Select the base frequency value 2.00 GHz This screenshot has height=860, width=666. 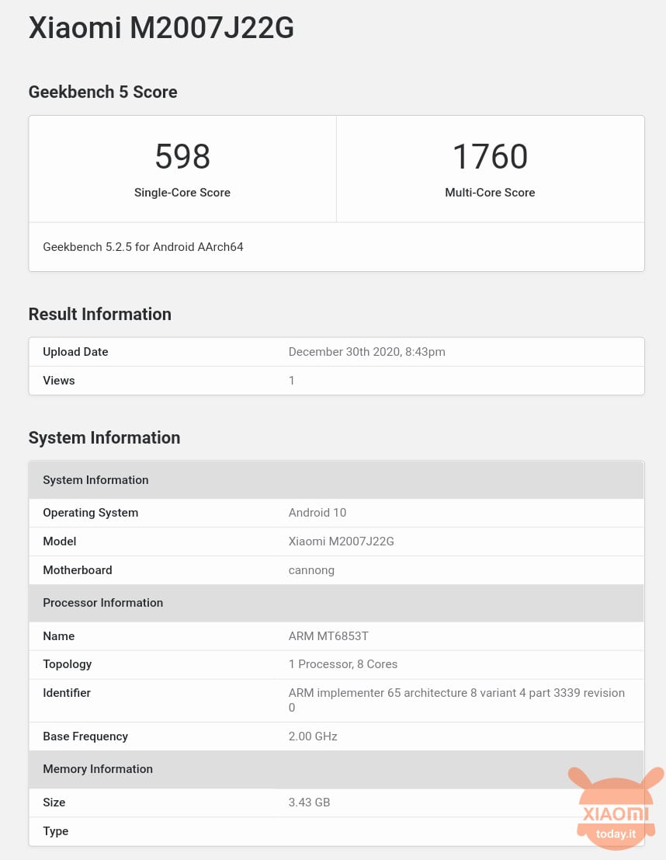[x=313, y=736]
